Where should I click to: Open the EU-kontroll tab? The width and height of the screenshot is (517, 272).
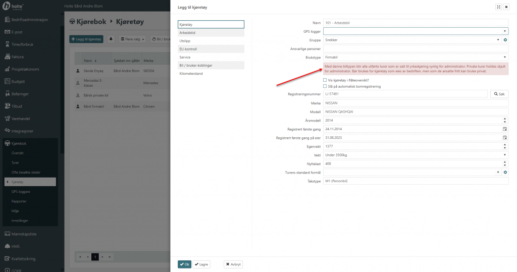click(x=211, y=49)
